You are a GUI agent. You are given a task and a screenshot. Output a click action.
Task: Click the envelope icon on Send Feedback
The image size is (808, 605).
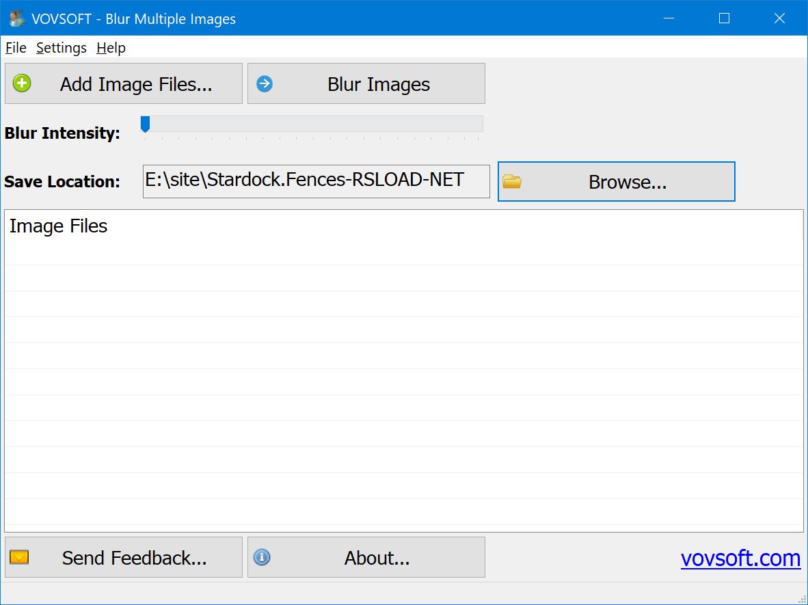coord(19,557)
